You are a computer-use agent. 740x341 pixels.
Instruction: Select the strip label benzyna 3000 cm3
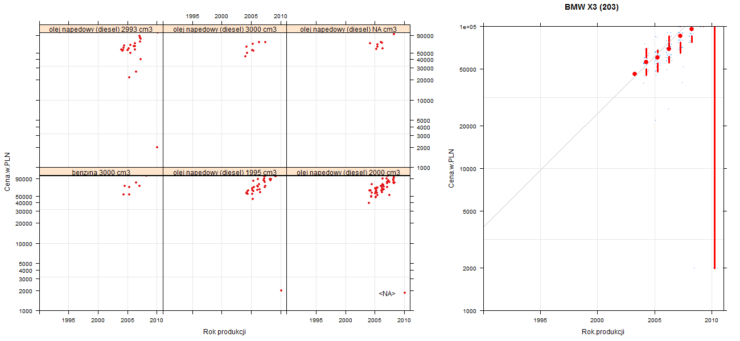(101, 172)
